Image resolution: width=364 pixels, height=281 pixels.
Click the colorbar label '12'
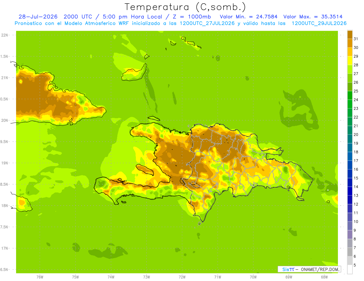click(x=356, y=204)
